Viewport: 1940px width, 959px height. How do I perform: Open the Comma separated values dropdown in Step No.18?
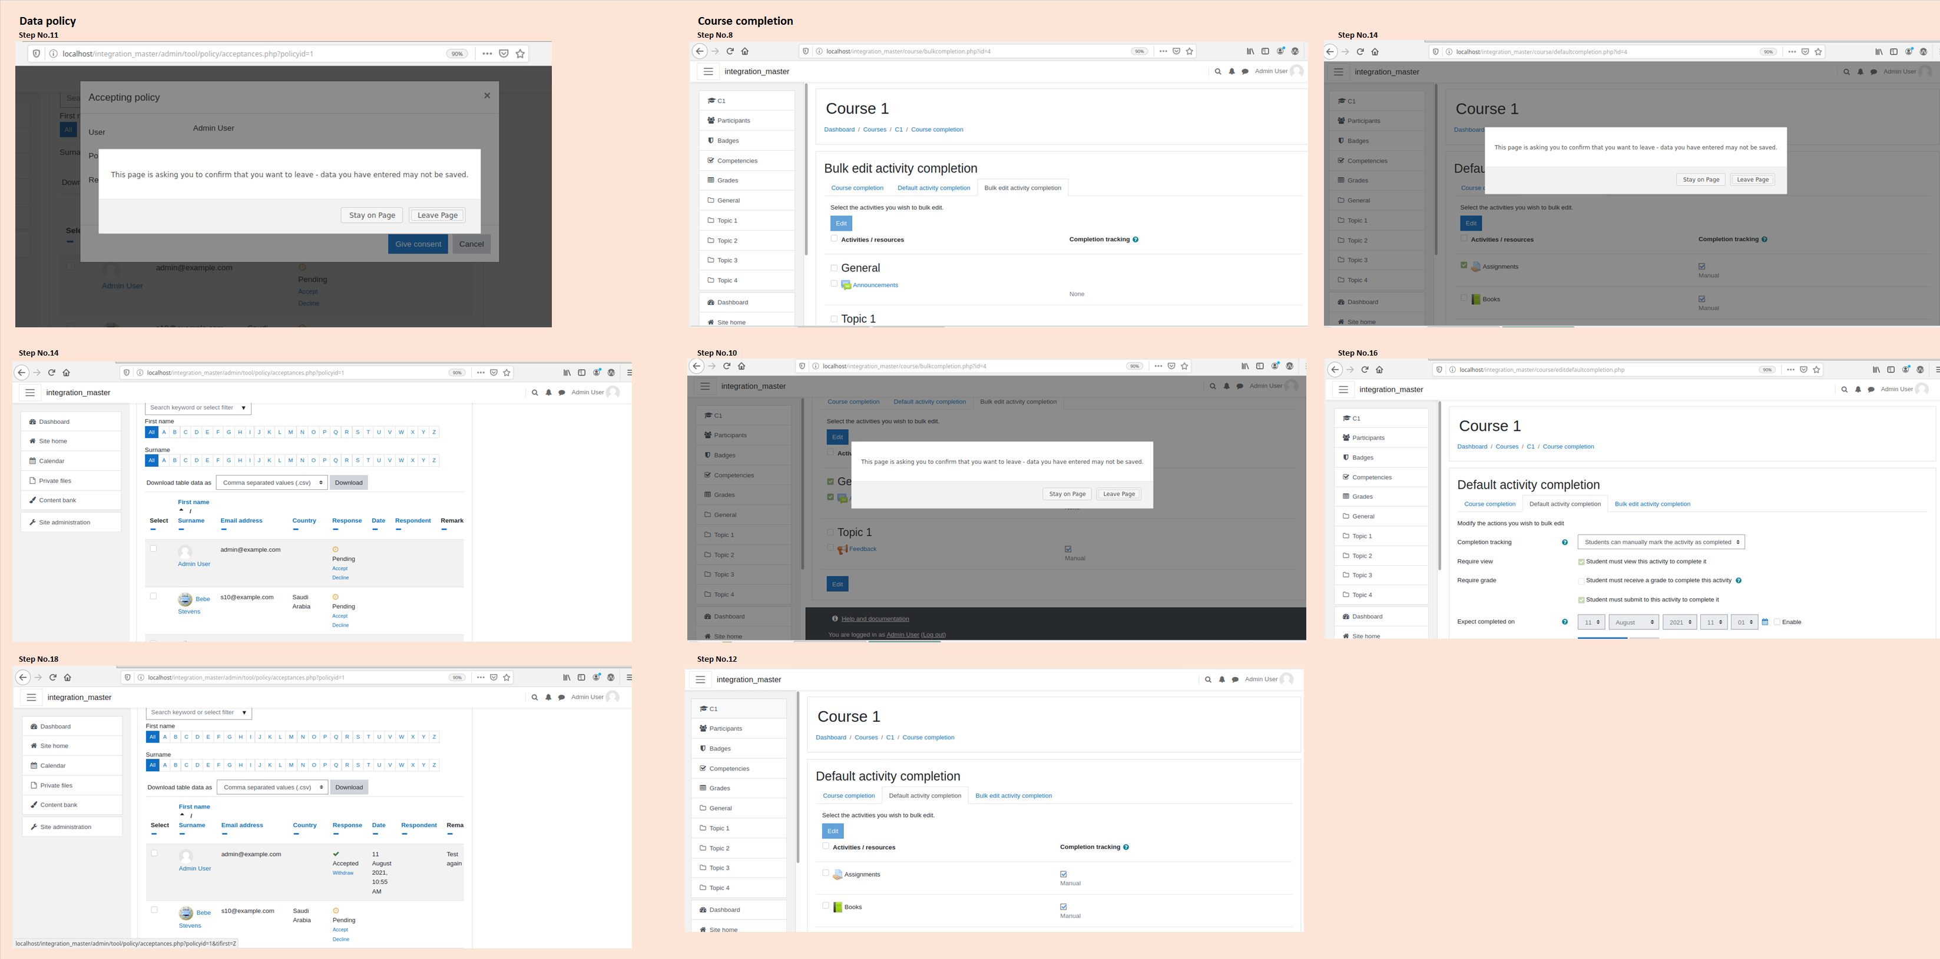point(273,787)
